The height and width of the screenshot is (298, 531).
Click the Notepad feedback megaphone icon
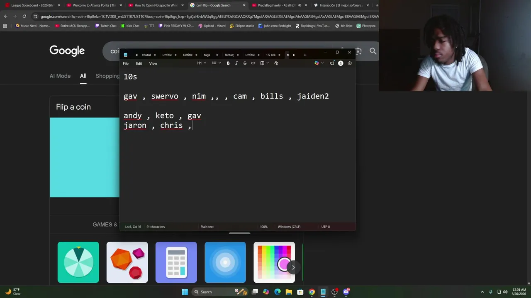(x=332, y=63)
